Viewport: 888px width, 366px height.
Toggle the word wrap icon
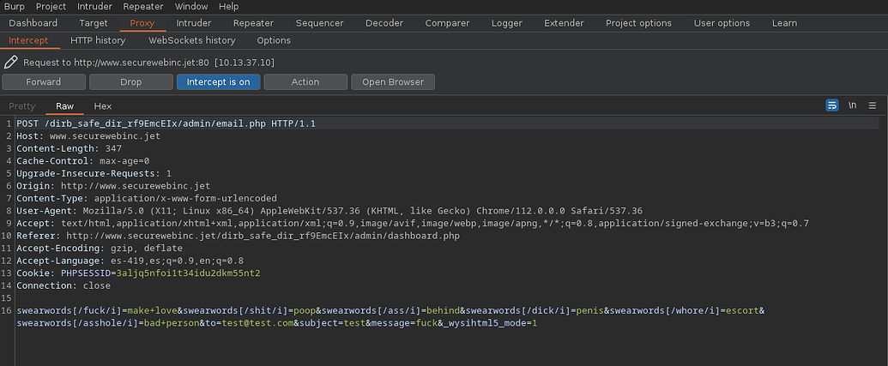coord(831,105)
